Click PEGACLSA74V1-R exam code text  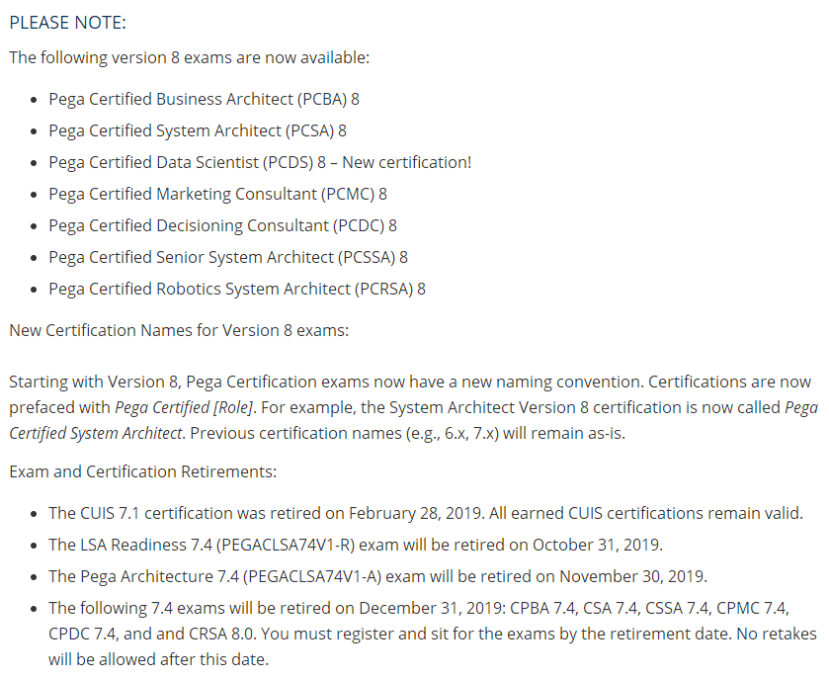pos(286,546)
